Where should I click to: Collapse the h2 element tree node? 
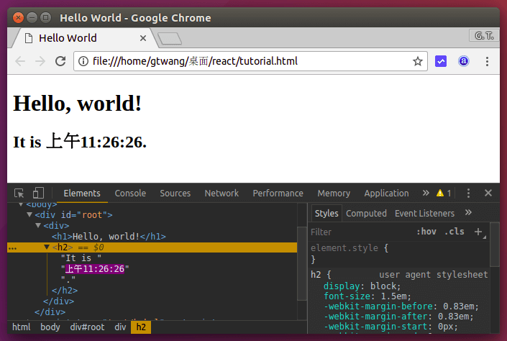(47, 247)
